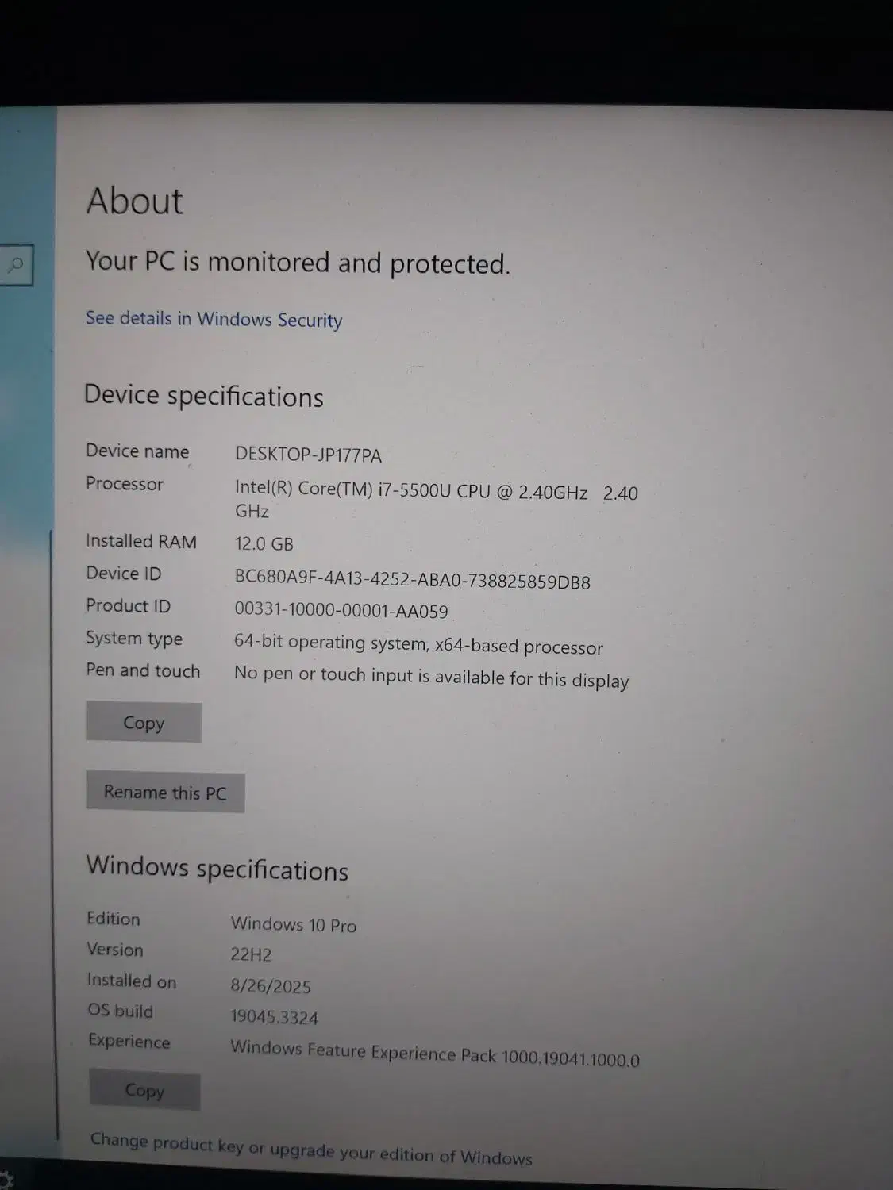893x1190 pixels.
Task: Select version value 22H2
Action: tap(251, 954)
